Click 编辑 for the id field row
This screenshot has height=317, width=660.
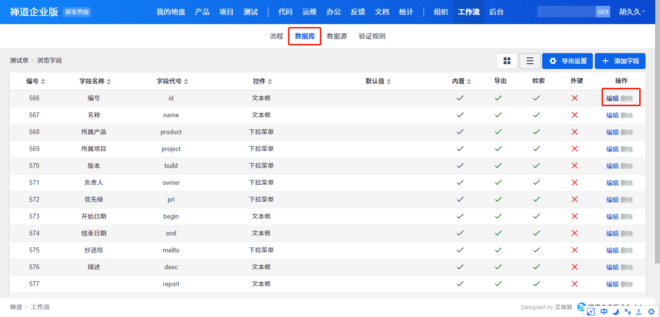click(612, 98)
